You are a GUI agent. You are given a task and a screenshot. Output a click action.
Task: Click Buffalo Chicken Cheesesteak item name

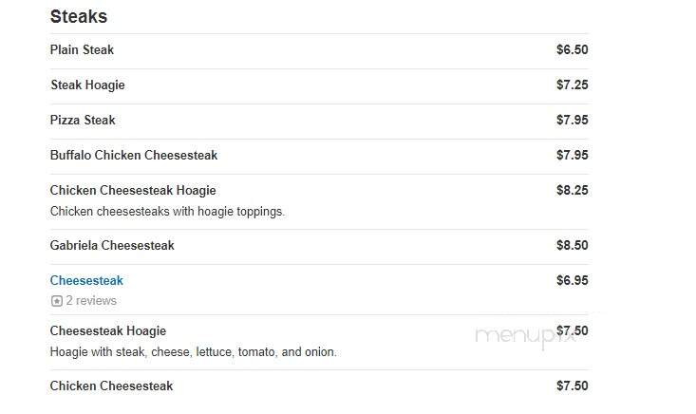coord(134,156)
